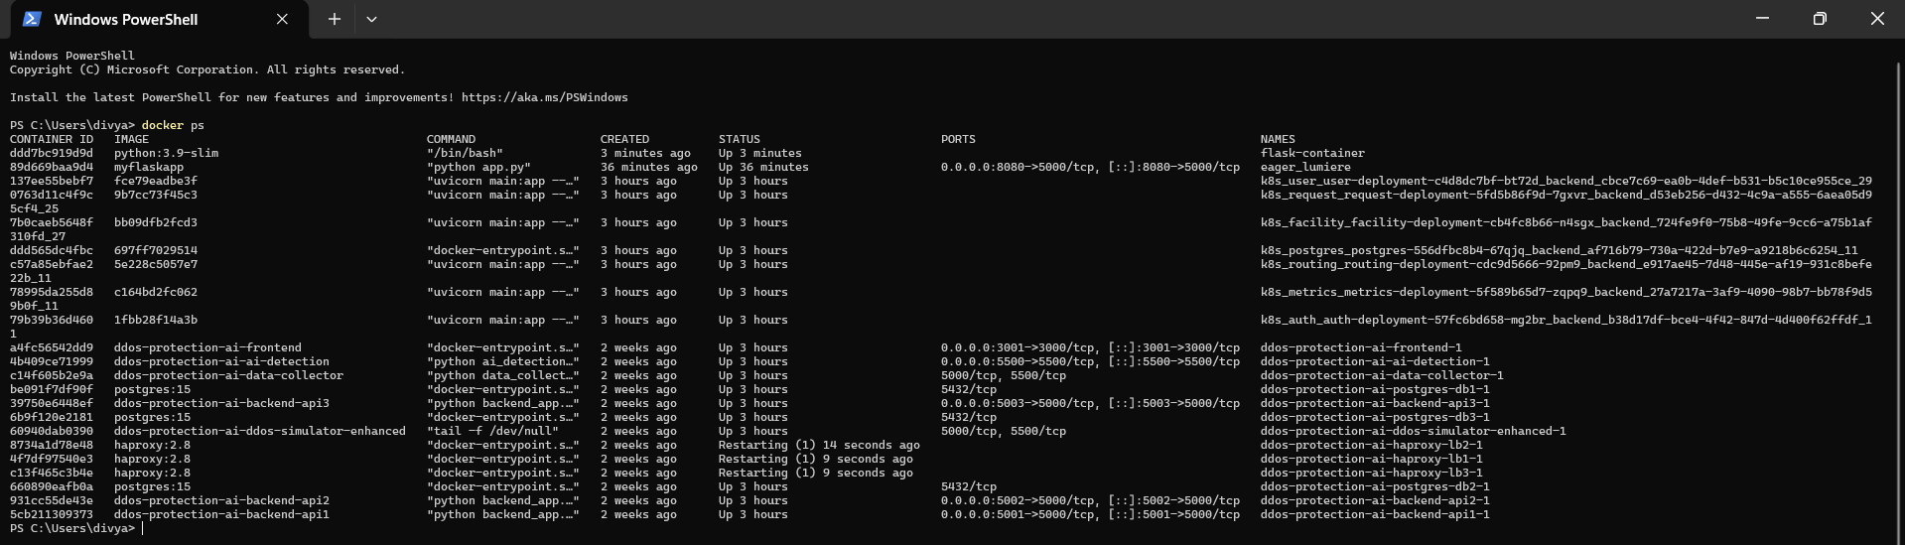
Task: Click image ID 697ff7029514
Action: 156,250
